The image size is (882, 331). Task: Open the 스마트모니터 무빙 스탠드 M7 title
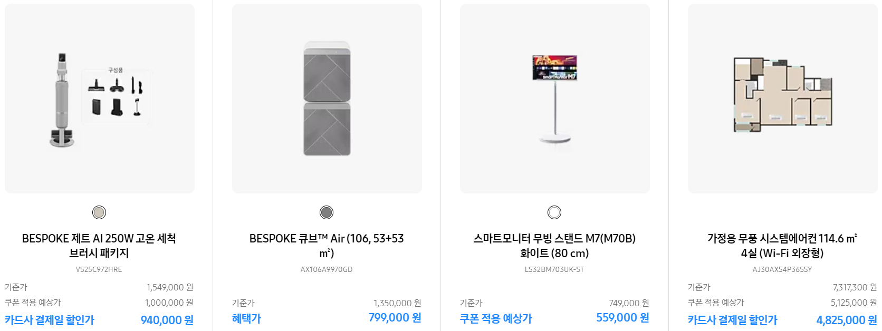point(554,245)
